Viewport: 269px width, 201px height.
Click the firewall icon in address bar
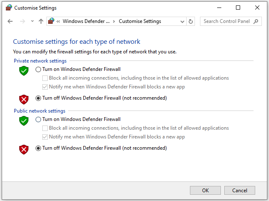pyautogui.click(x=51, y=21)
